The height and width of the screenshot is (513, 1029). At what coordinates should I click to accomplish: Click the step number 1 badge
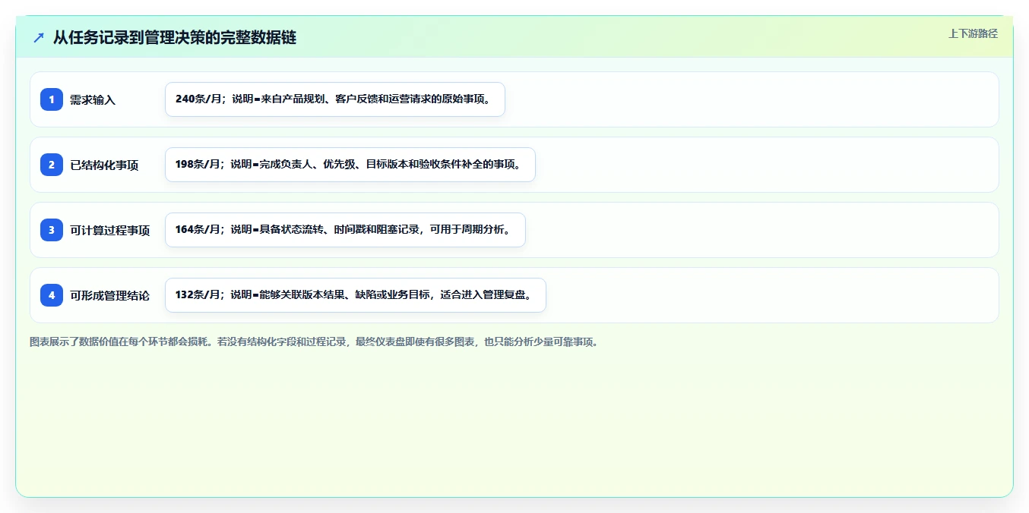click(x=52, y=99)
